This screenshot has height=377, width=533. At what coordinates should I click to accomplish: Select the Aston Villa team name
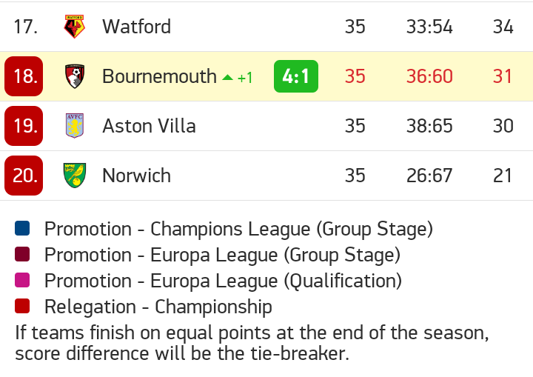[149, 126]
